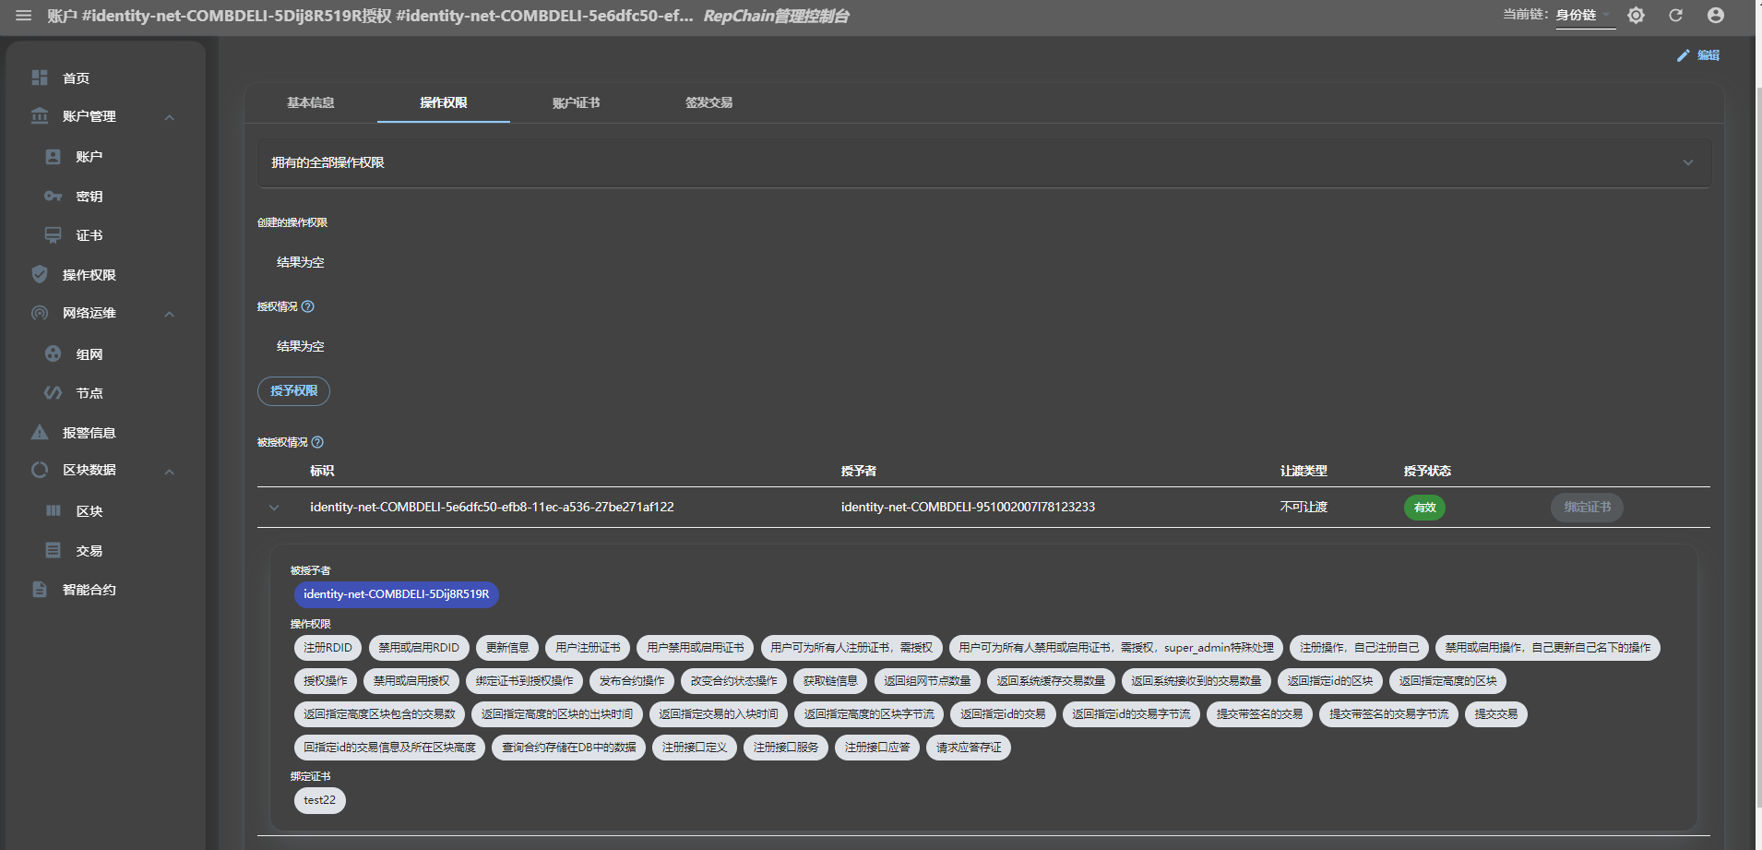
Task: Click the 组网 group network icon
Action: tap(54, 353)
